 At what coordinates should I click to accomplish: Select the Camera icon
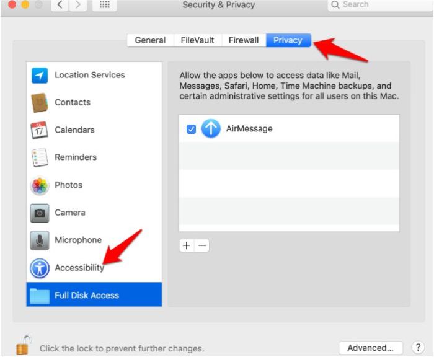(40, 213)
